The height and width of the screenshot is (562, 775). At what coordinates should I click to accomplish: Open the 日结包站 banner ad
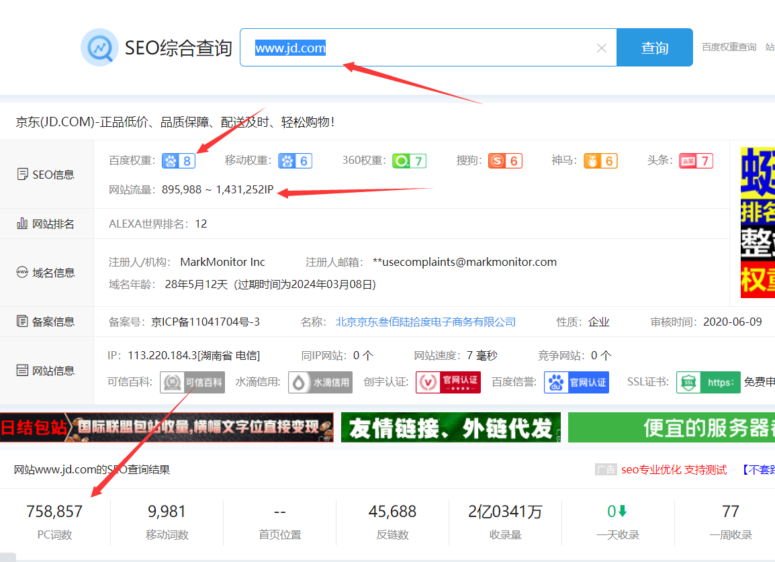pos(167,428)
